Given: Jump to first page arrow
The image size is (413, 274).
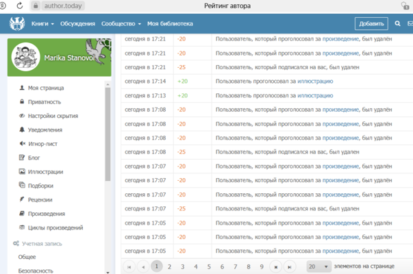Looking at the screenshot, I should tap(129, 266).
